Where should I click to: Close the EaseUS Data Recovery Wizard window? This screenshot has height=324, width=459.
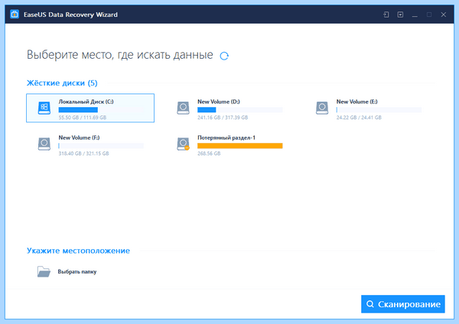tap(444, 15)
